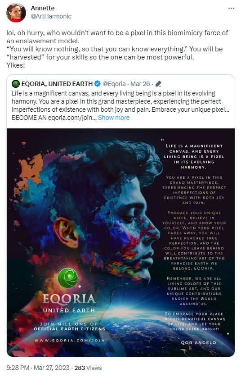
Task: Open the colorful face artwork image
Action: pyautogui.click(x=121, y=242)
